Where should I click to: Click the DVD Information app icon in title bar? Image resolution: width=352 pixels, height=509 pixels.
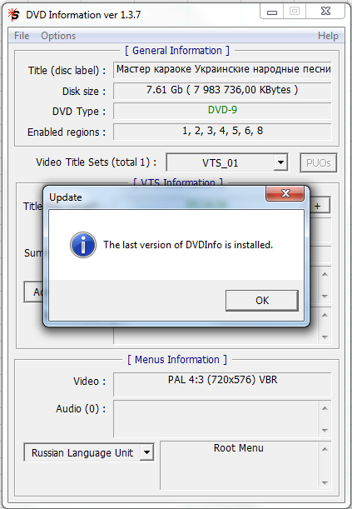pyautogui.click(x=13, y=15)
